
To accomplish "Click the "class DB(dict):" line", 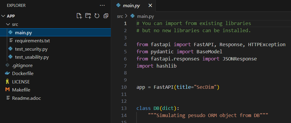I will click(x=158, y=108).
